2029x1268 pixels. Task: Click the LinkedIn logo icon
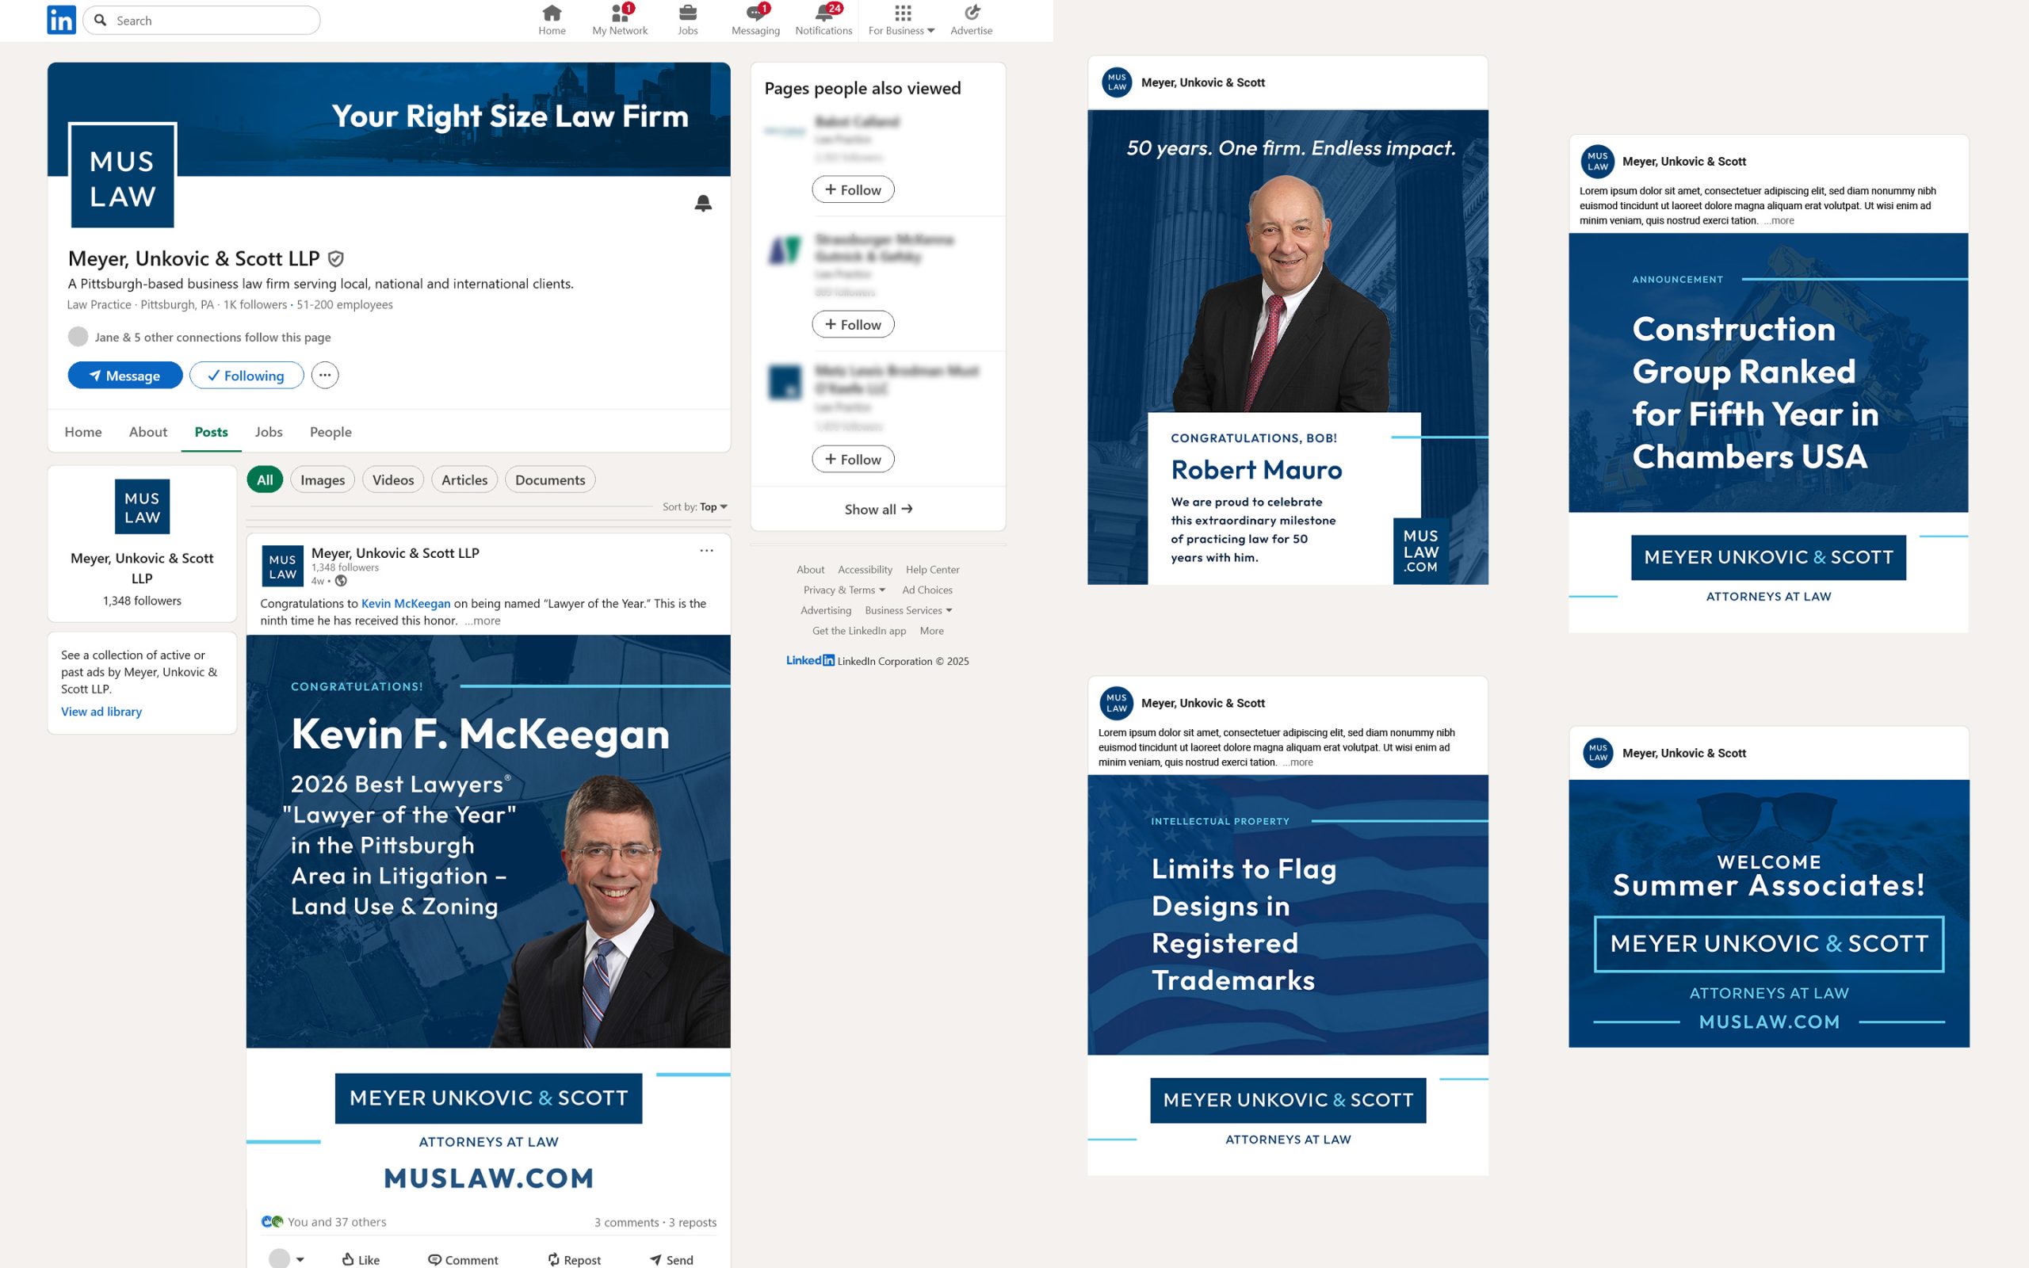coord(61,19)
